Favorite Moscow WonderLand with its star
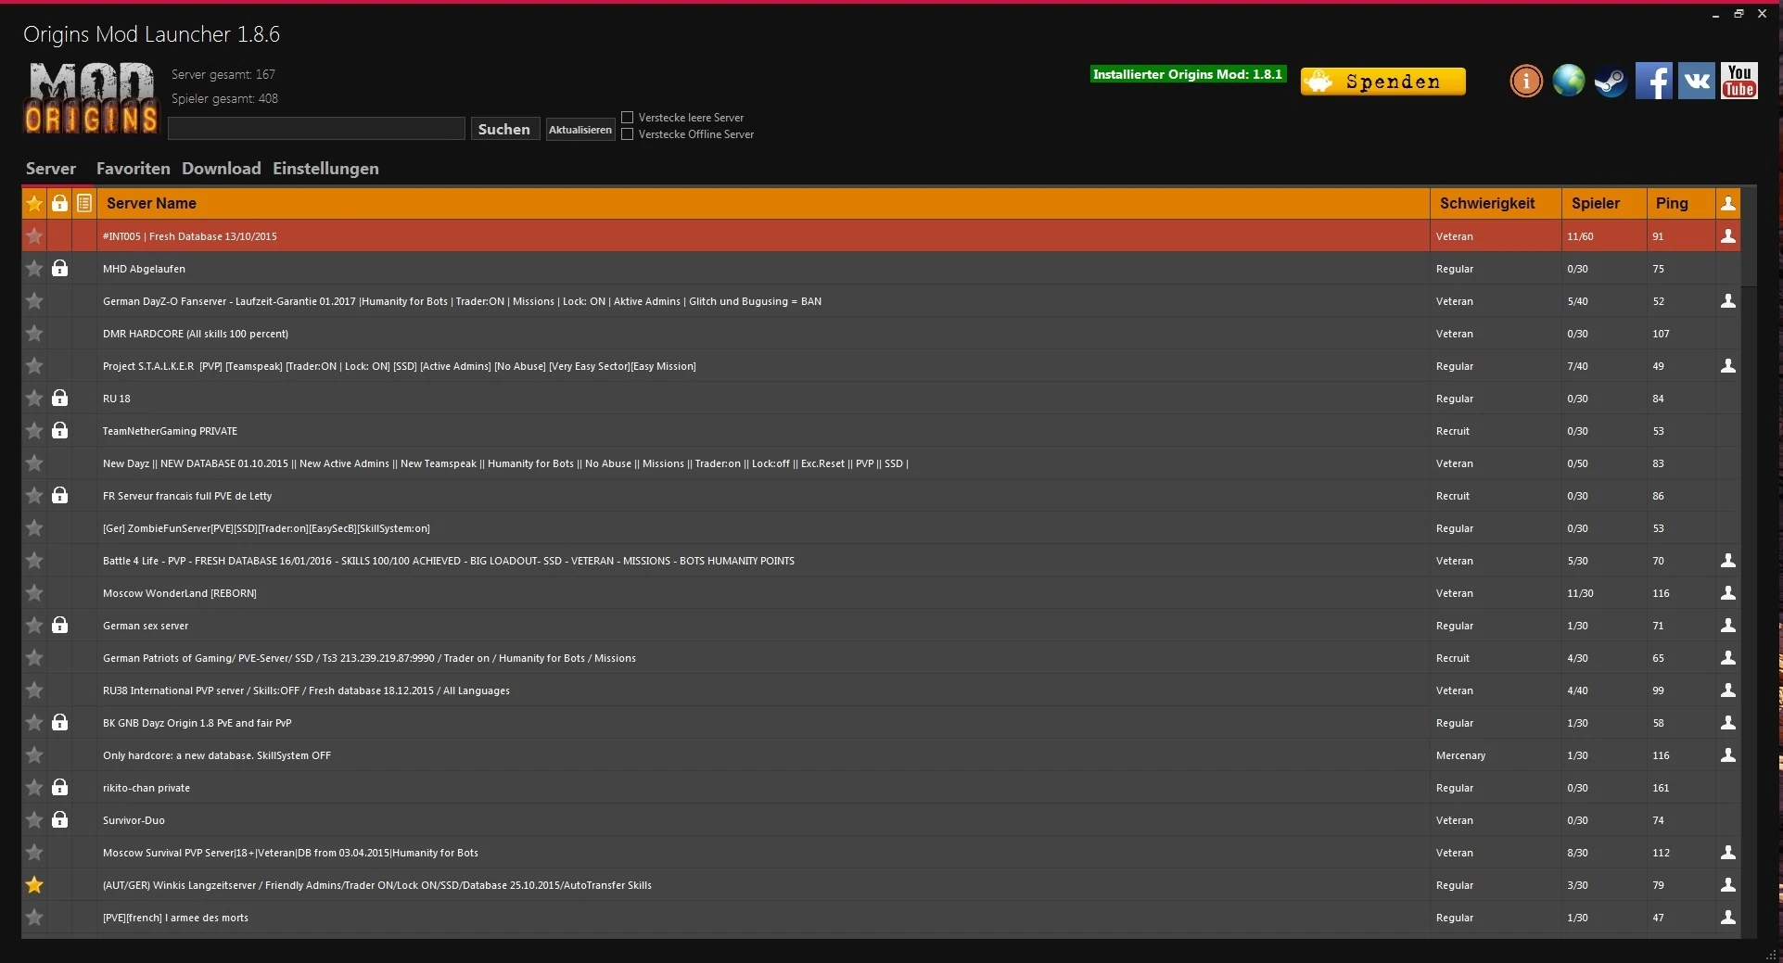The height and width of the screenshot is (963, 1783). 34,593
